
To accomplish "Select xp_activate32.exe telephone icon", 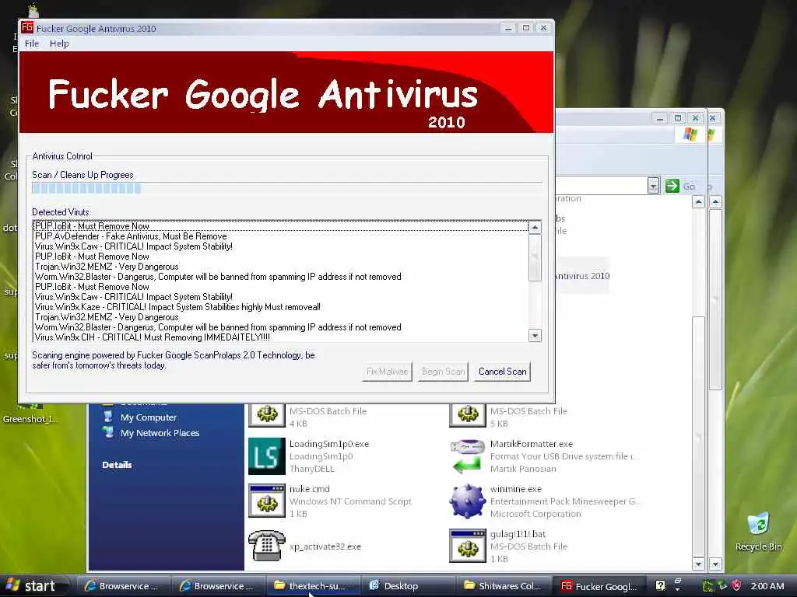I will pos(266,546).
